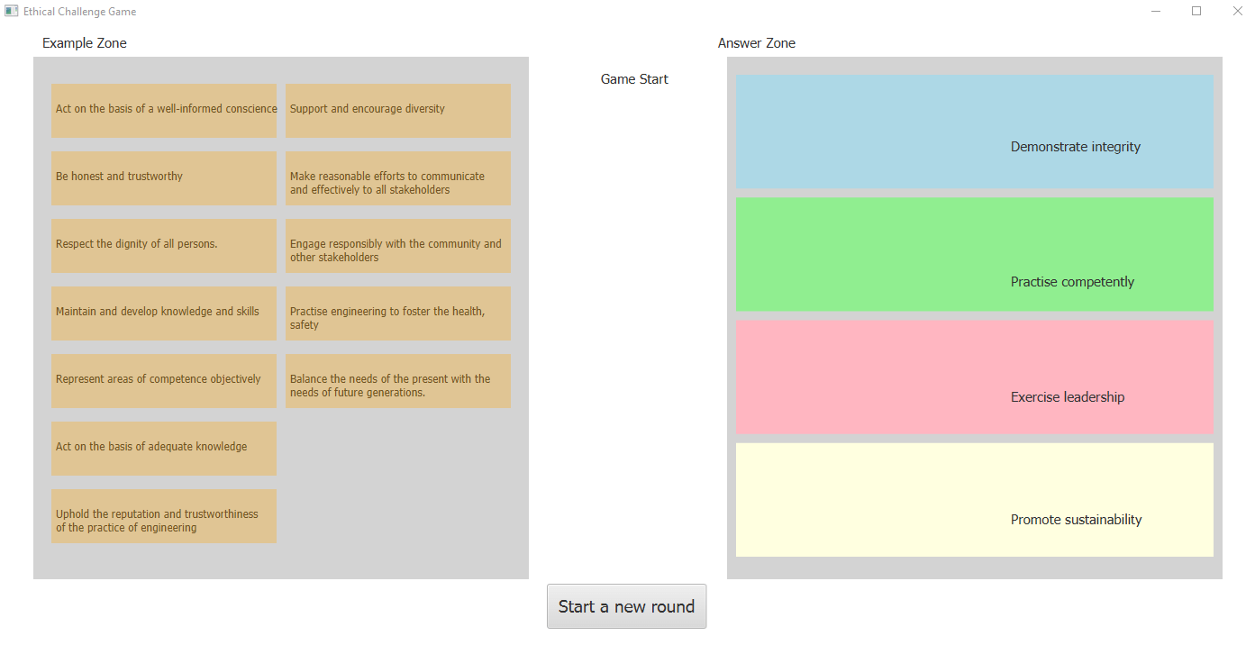
Task: Select the pink 'Exercise leadership' answer zone
Action: pos(974,377)
